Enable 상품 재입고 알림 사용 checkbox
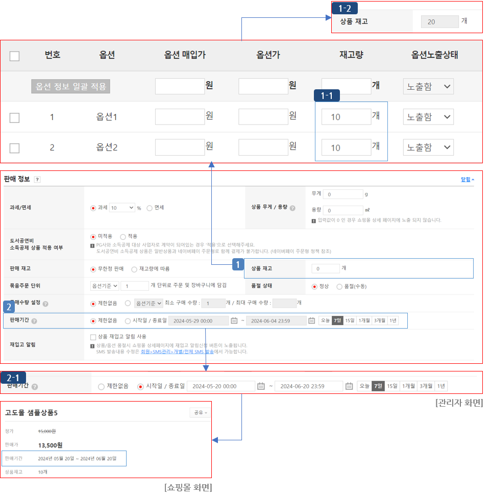 [x=93, y=337]
